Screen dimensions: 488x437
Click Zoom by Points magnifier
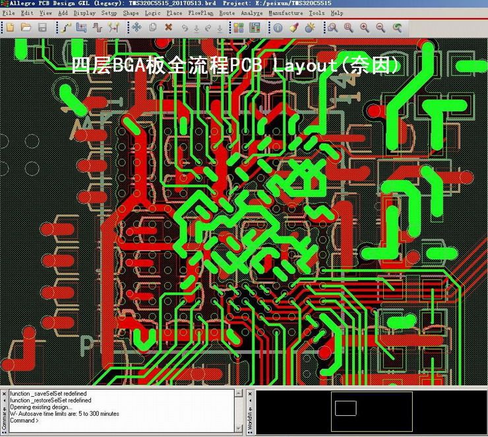(x=333, y=28)
